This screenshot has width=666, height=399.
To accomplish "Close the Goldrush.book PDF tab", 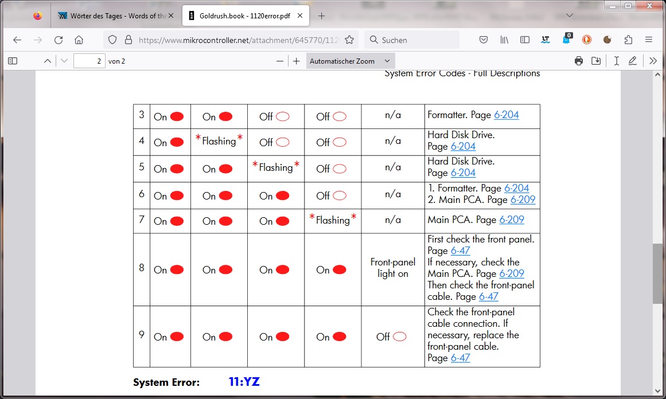I will (x=300, y=15).
